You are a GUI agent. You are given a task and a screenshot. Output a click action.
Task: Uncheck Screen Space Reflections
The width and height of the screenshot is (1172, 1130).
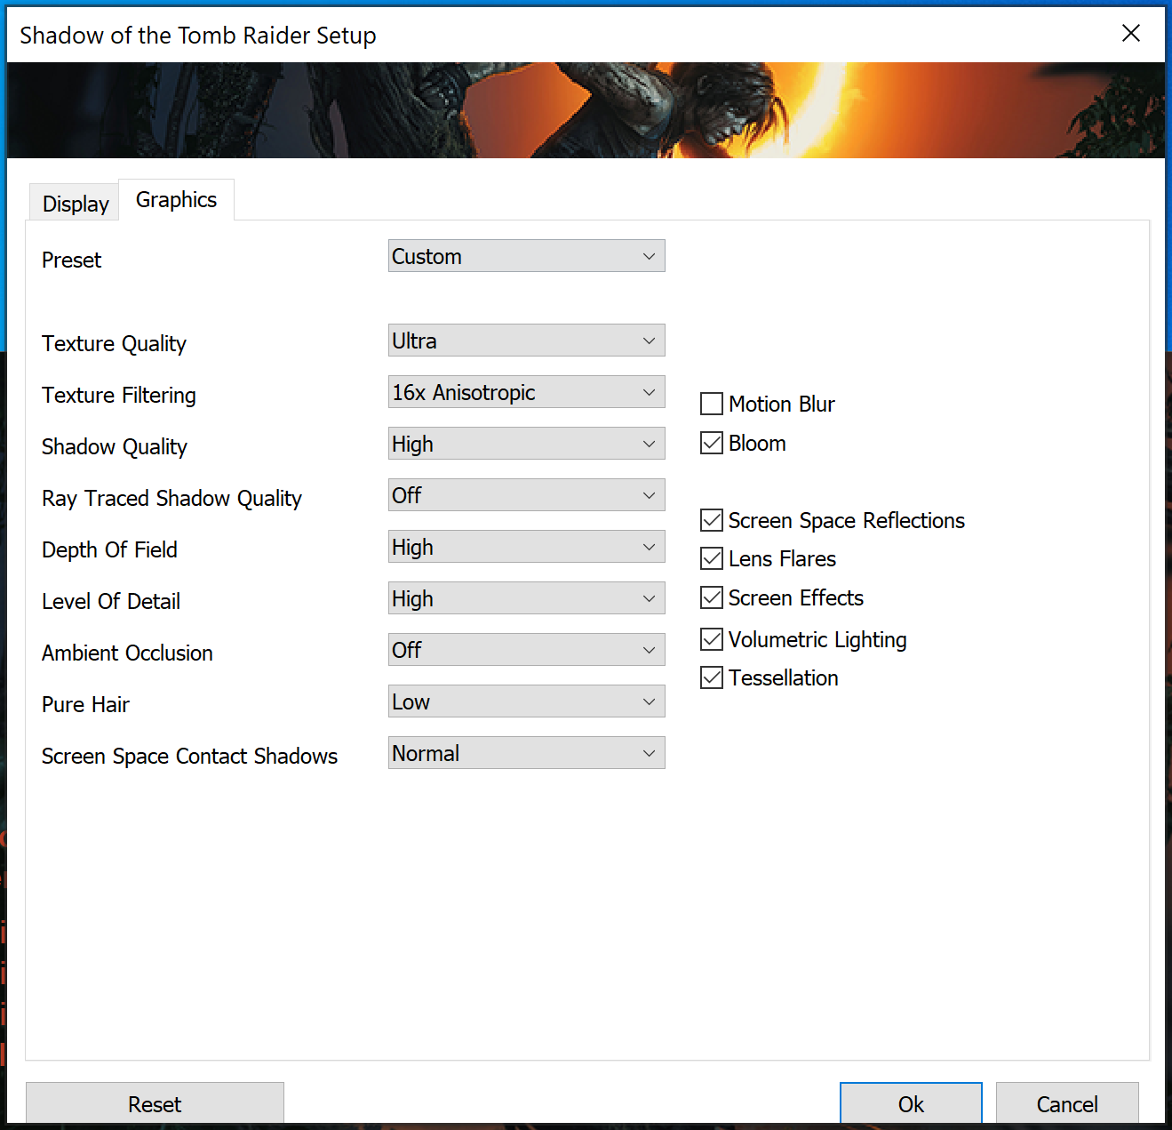coord(712,520)
